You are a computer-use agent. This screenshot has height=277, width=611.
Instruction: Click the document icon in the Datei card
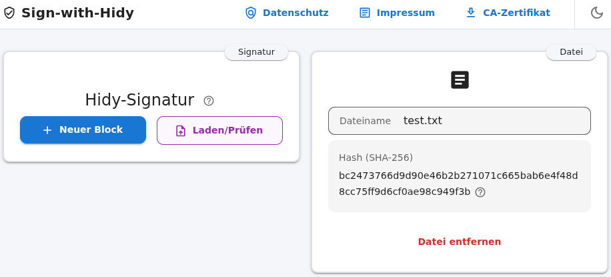[460, 80]
